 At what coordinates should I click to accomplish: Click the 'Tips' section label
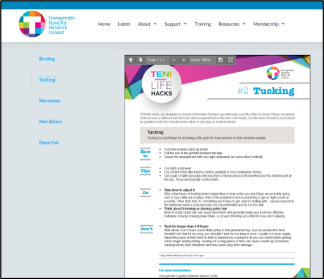145,171
